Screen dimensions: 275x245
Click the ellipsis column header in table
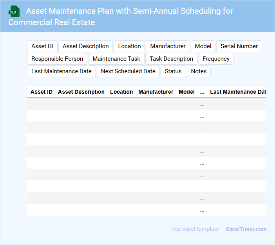click(x=202, y=92)
